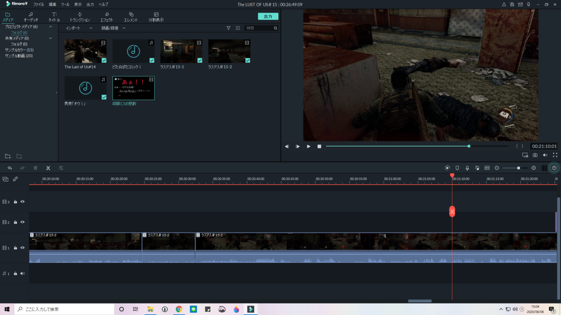
Task: Select サンプルカラー (15) in the media tree
Action: tap(19, 50)
